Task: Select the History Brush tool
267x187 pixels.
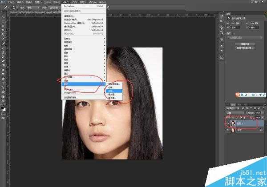Action: pos(3,57)
